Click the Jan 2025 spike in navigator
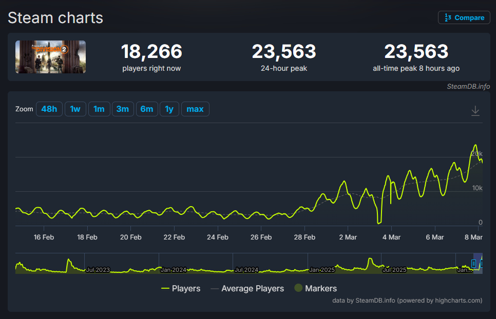The image size is (496, 319). pos(370,261)
